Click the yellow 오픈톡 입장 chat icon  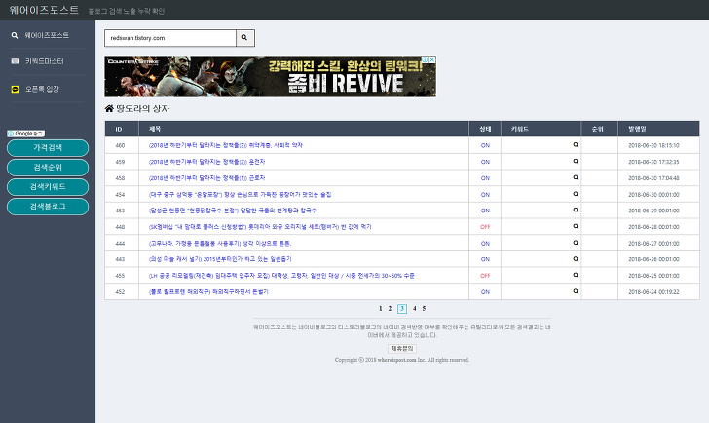15,89
